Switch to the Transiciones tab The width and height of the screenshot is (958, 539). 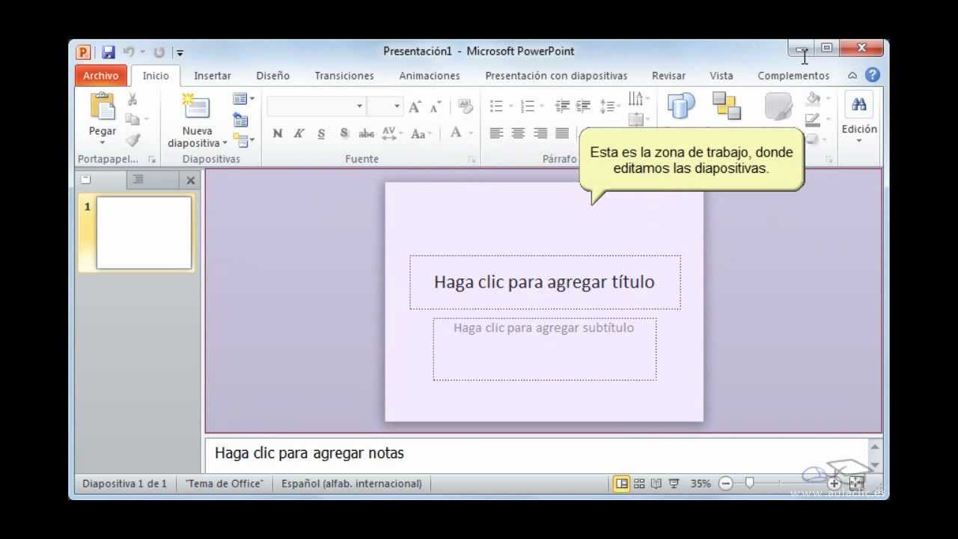tap(344, 76)
